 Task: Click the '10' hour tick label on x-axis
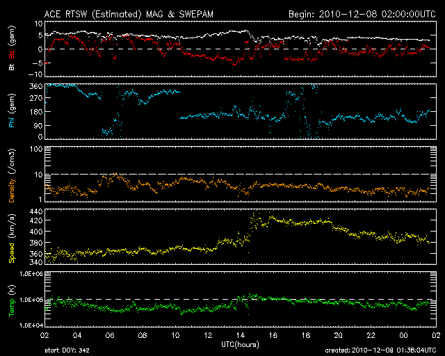click(x=175, y=335)
